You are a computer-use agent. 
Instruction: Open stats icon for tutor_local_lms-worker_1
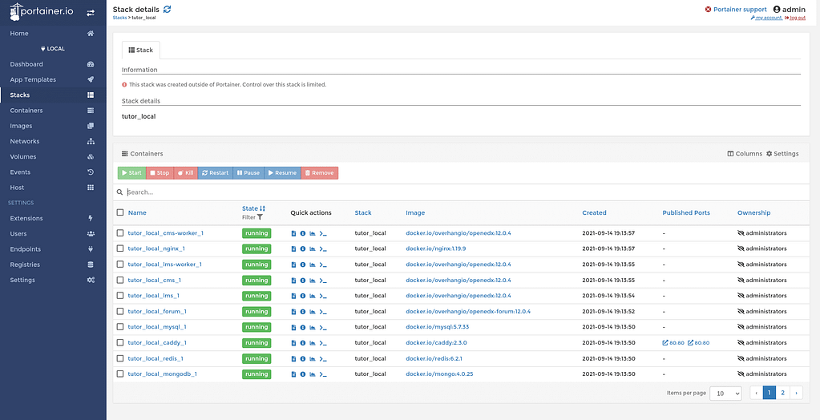(x=313, y=265)
